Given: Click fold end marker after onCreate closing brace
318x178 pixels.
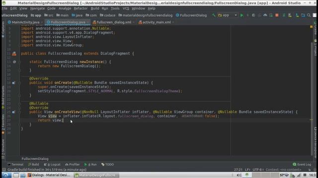Looking at the screenshot, I should coord(20,95).
